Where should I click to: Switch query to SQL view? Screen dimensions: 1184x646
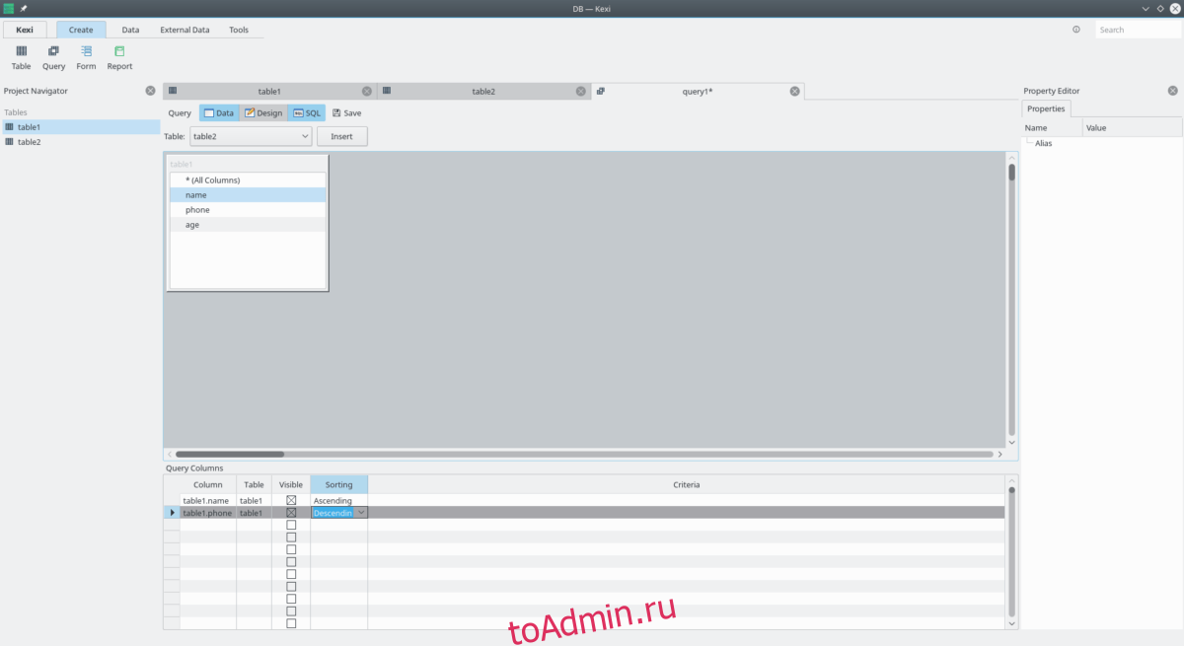point(307,112)
